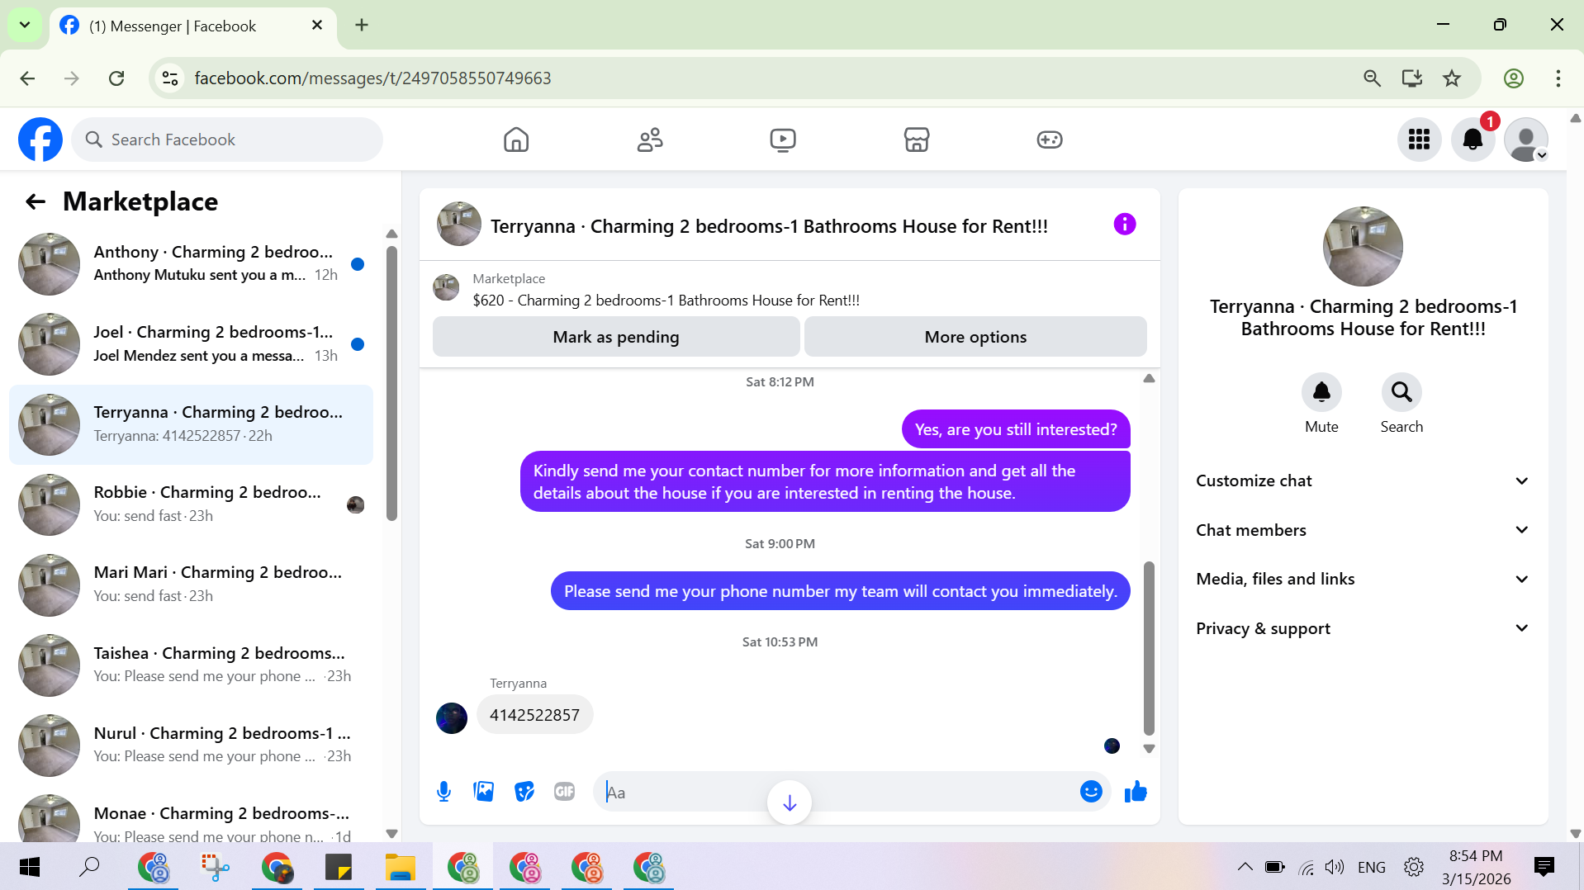Viewport: 1584px width, 890px height.
Task: Open Windows Start menu
Action: coord(30,867)
